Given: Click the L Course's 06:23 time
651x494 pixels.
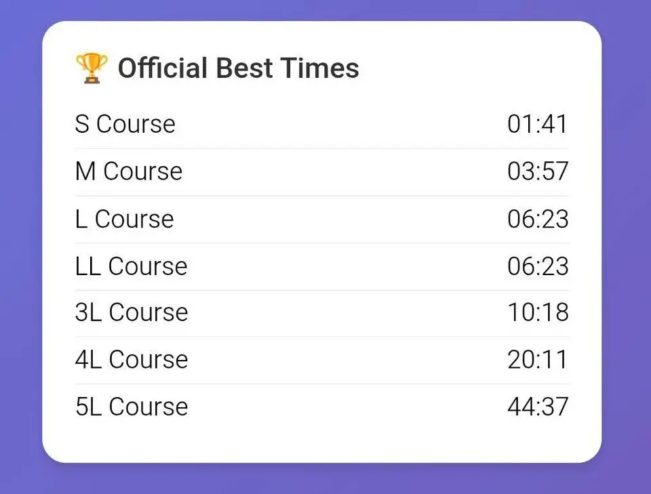Looking at the screenshot, I should [537, 219].
